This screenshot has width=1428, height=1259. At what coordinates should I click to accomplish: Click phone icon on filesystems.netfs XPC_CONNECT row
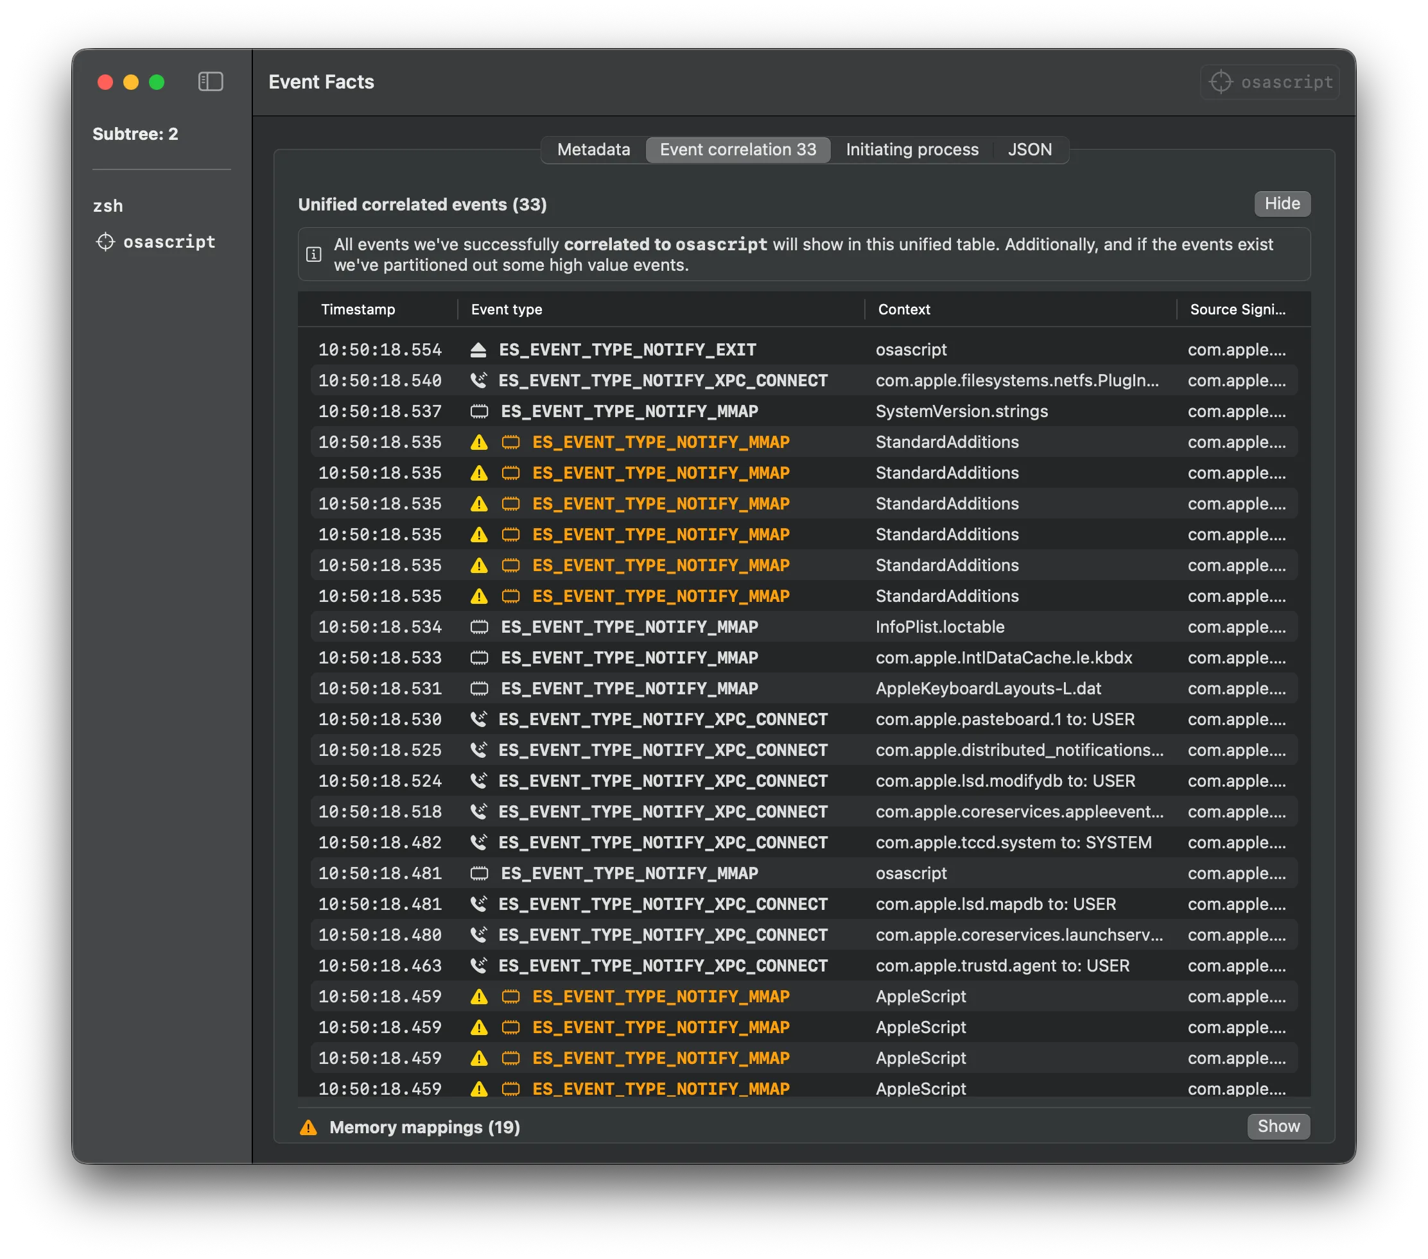(x=478, y=381)
